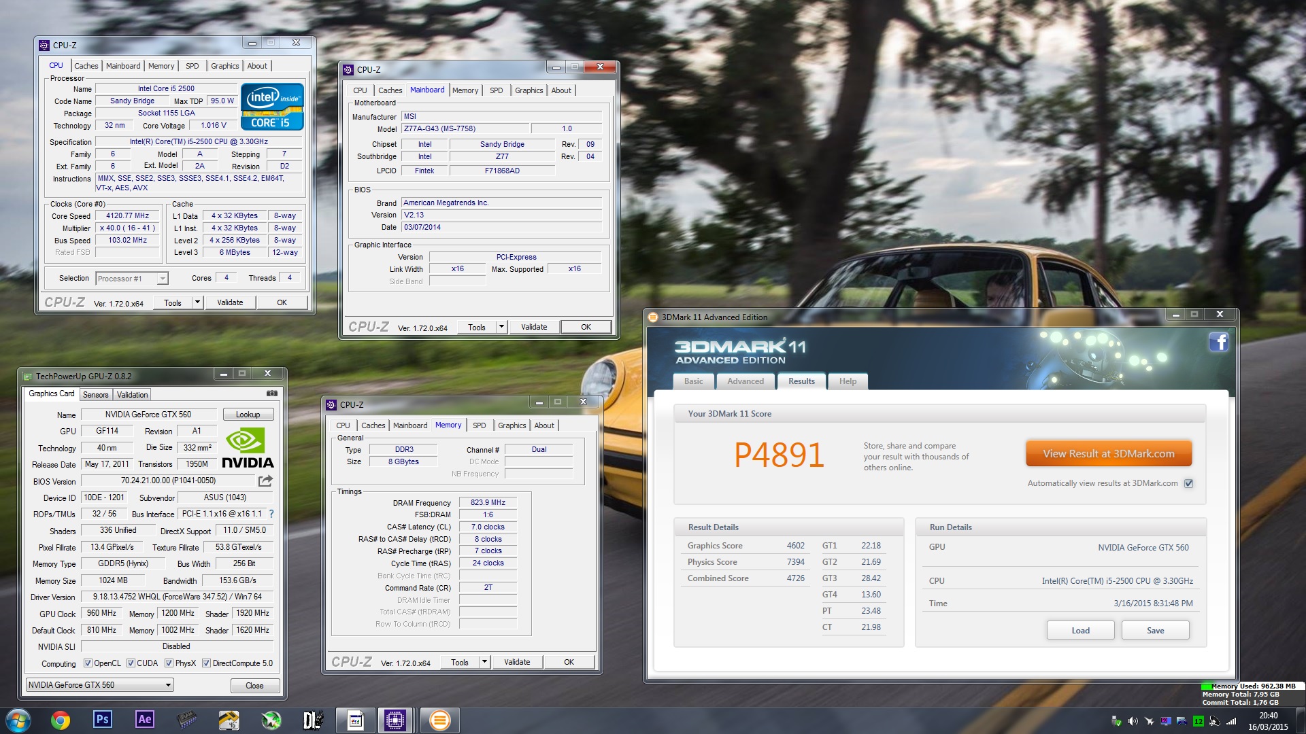Open Photoshop from the taskbar
Image resolution: width=1306 pixels, height=734 pixels.
tap(102, 720)
